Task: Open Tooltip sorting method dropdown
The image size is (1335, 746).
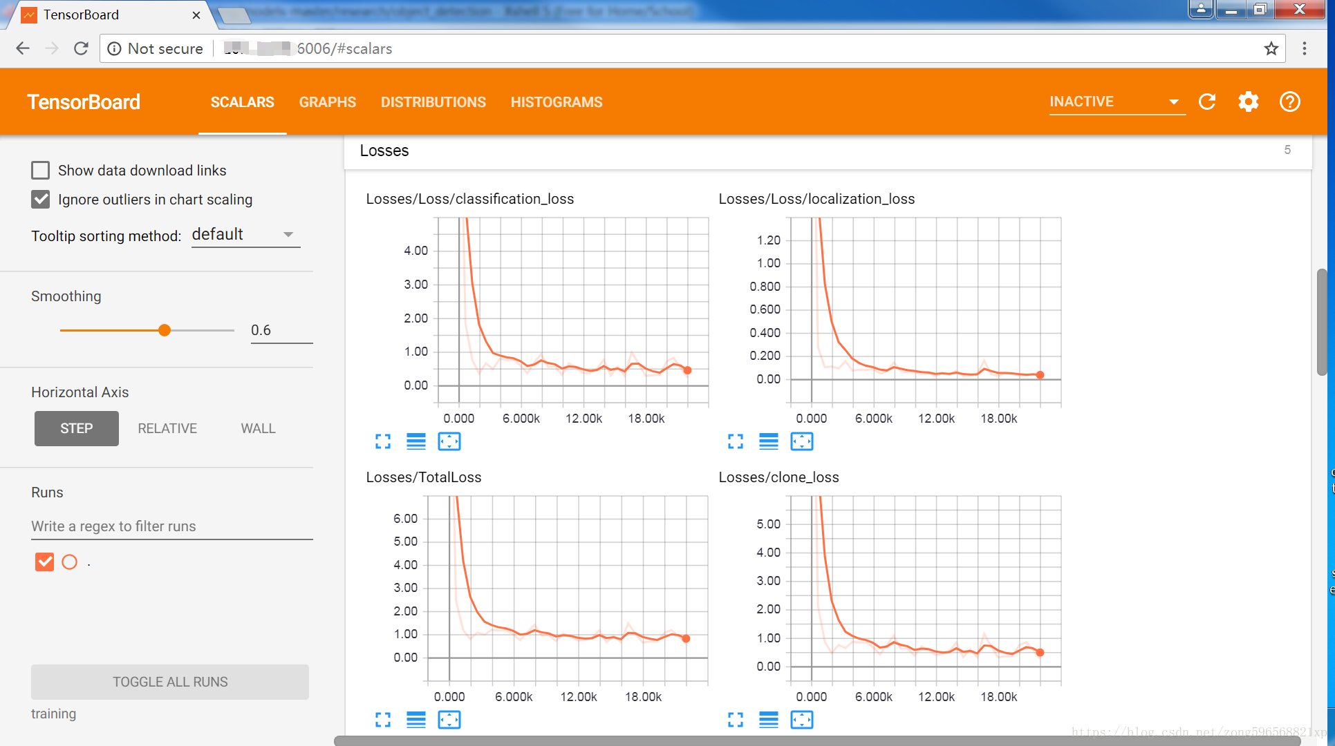Action: point(245,235)
